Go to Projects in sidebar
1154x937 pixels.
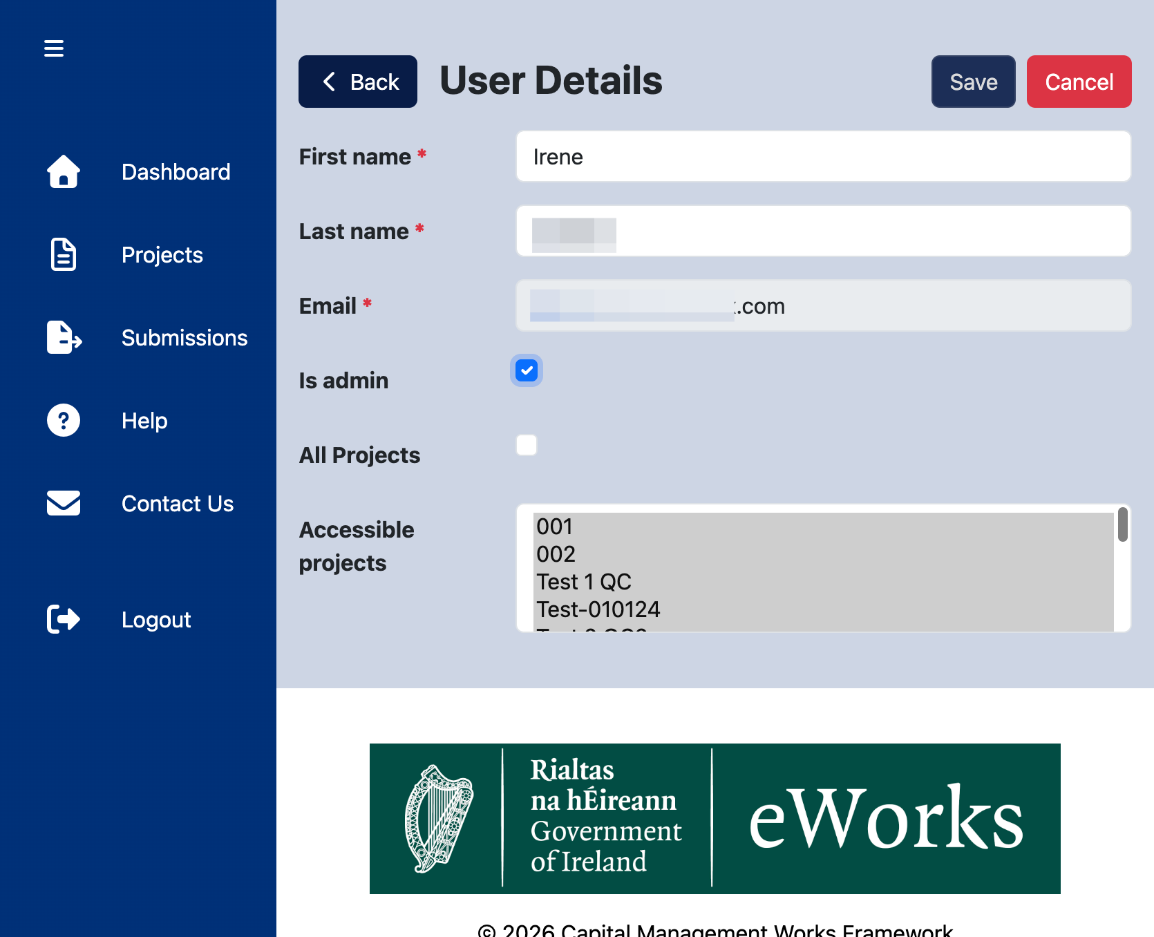[x=162, y=255]
